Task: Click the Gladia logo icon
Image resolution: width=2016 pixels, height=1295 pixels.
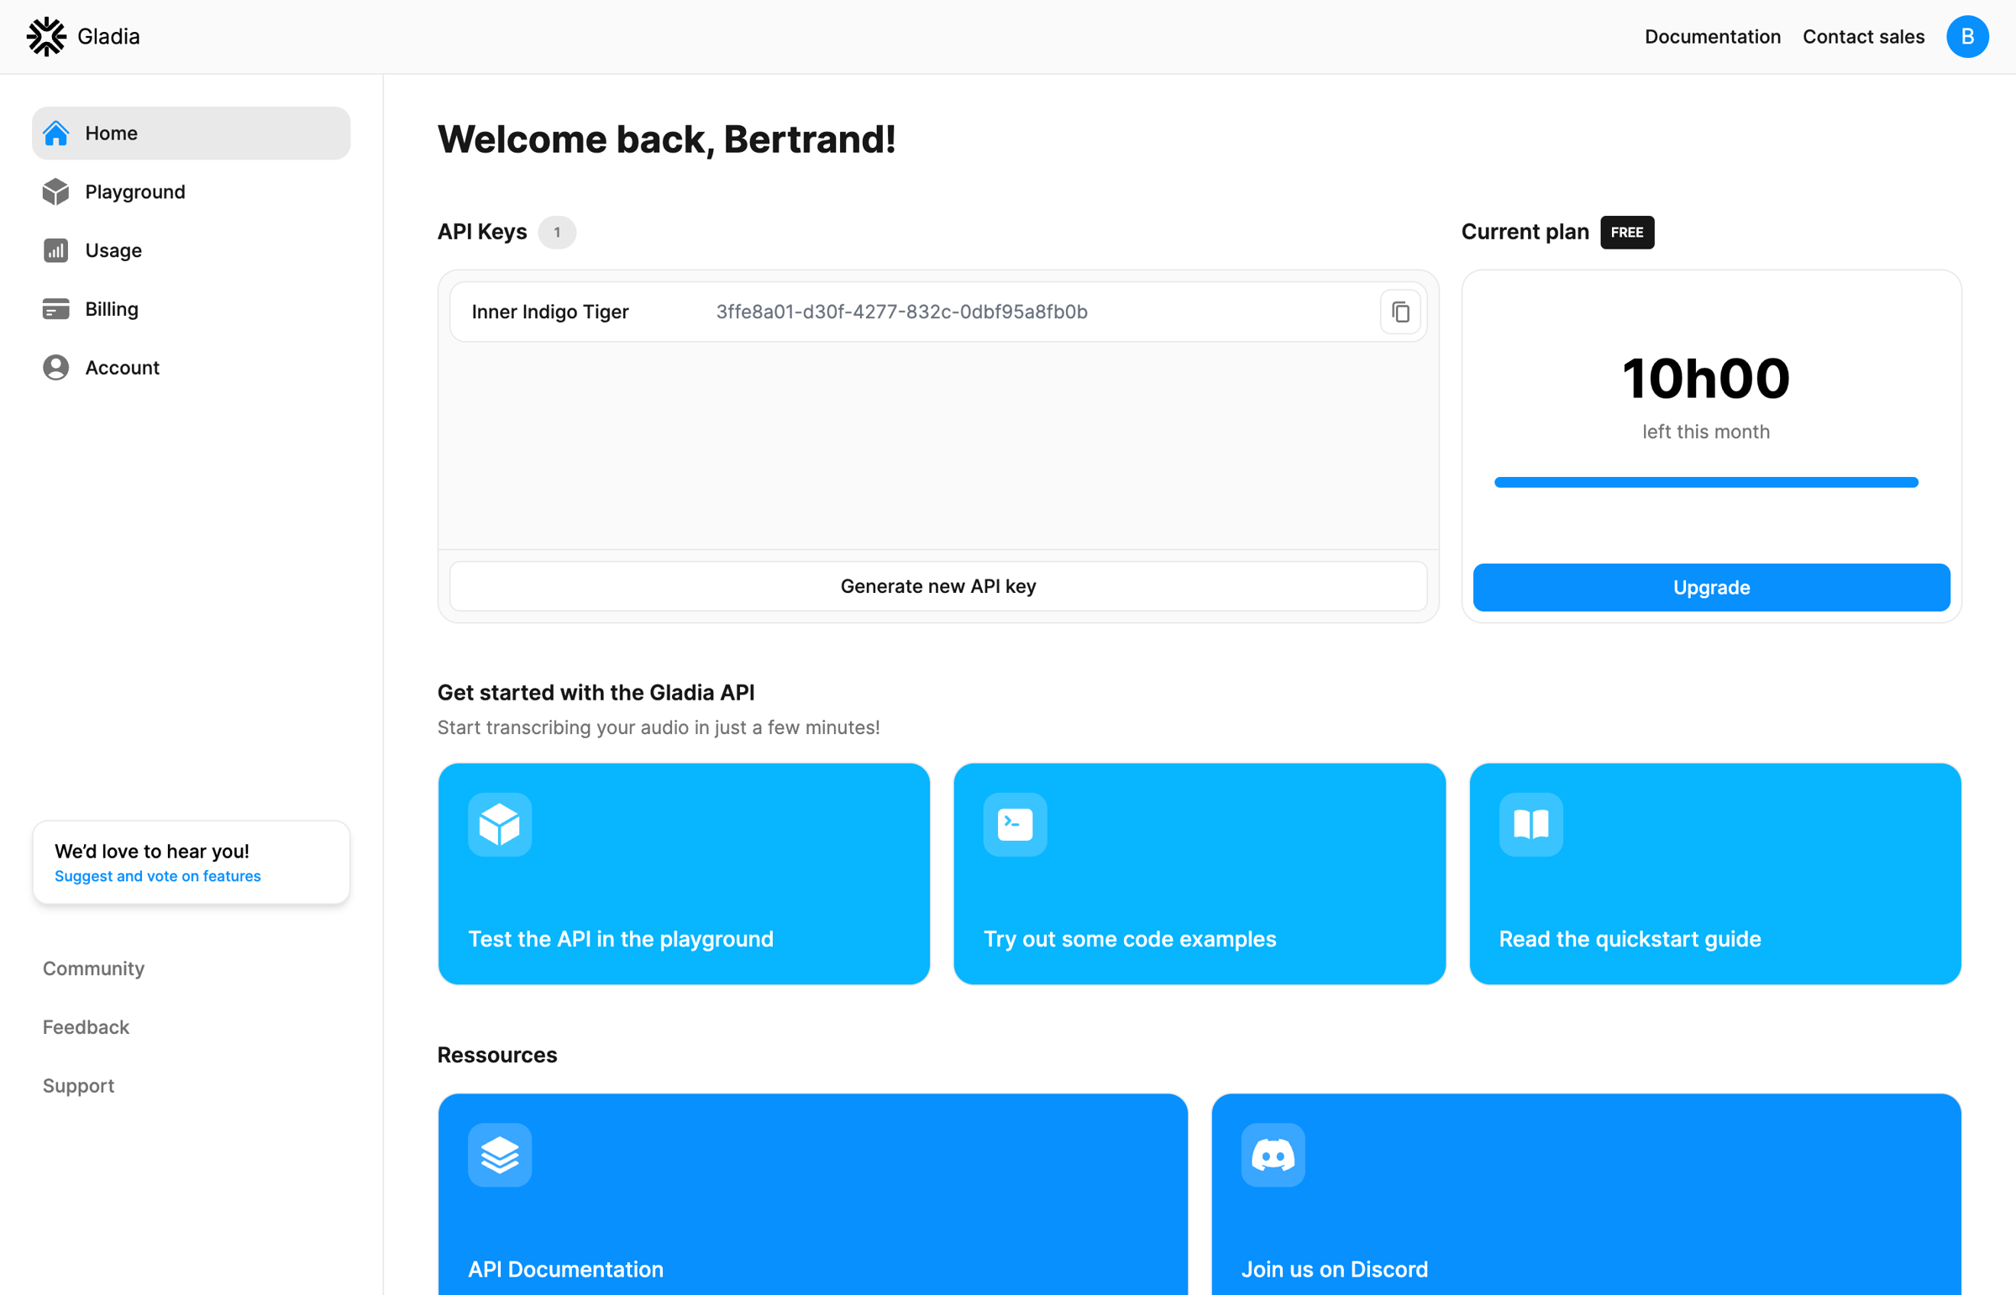Action: click(46, 36)
